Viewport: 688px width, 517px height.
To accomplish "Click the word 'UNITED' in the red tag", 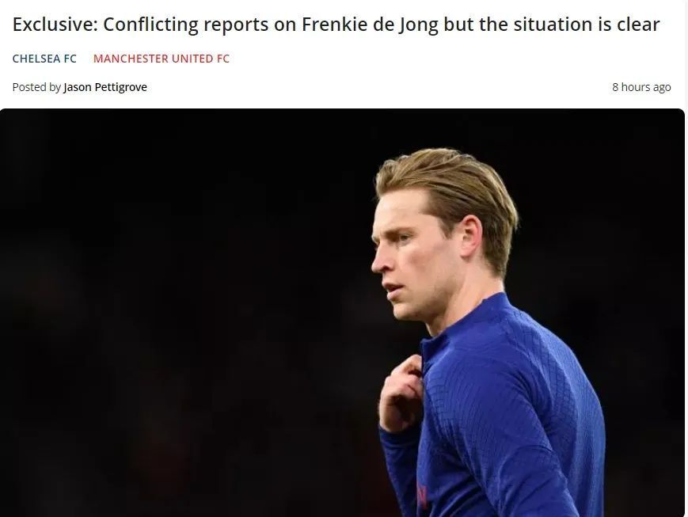I will [x=187, y=59].
